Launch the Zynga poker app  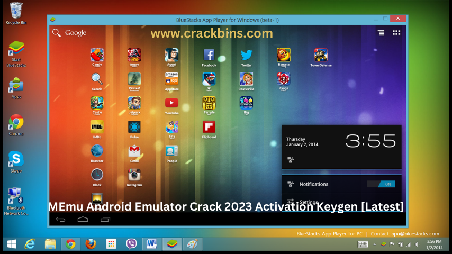coord(284,79)
